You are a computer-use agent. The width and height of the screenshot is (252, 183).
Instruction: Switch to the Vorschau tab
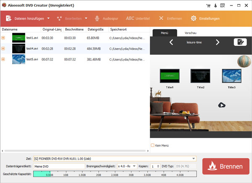(x=190, y=33)
